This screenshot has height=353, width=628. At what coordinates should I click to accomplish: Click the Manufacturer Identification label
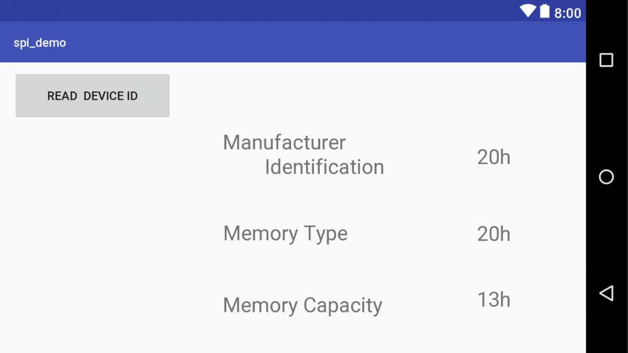coord(304,155)
